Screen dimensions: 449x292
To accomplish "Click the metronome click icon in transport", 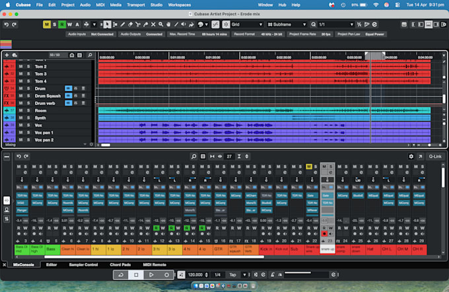I will [x=272, y=275].
